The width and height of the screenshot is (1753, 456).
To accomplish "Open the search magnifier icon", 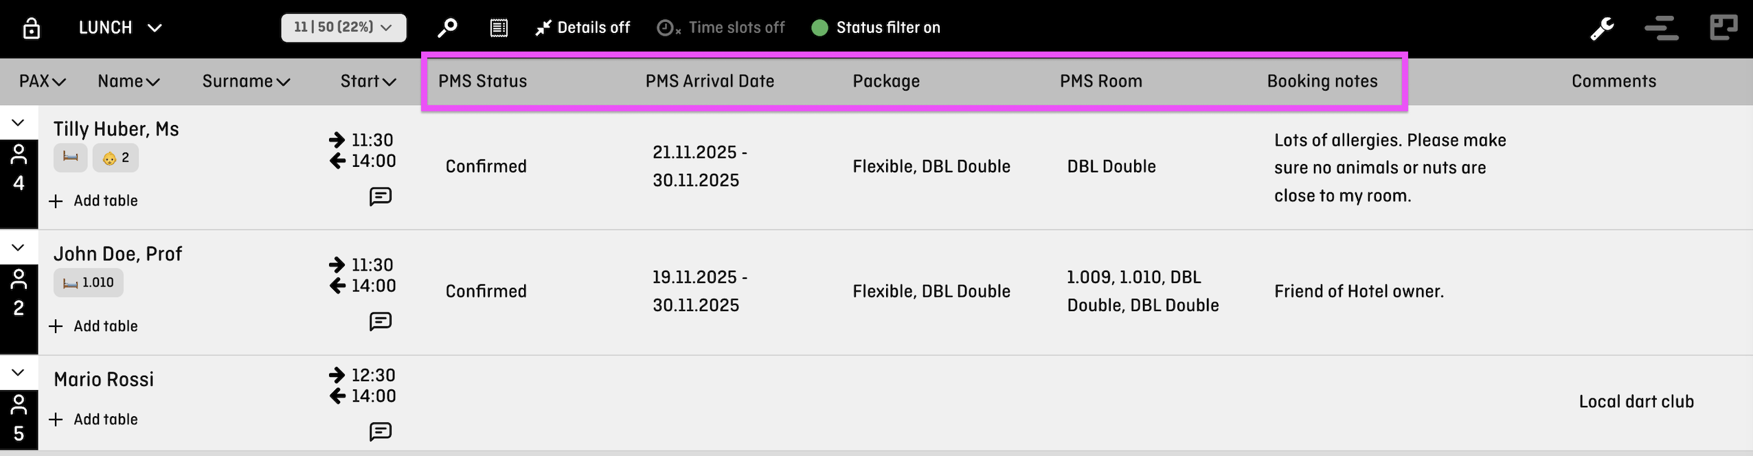I will tap(447, 27).
